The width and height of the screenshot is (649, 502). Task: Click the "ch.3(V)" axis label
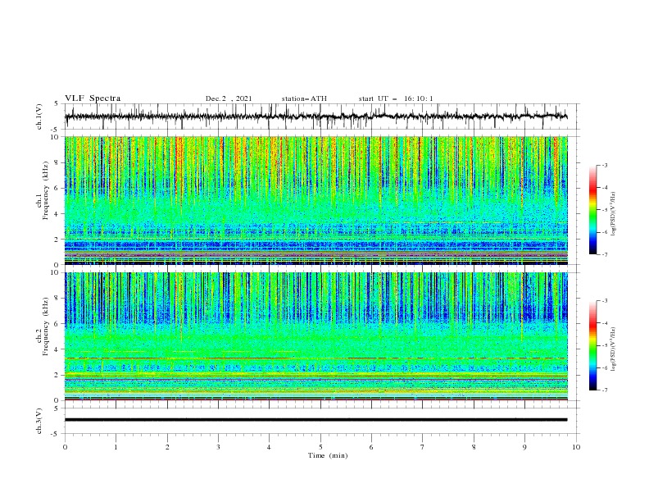(x=39, y=421)
